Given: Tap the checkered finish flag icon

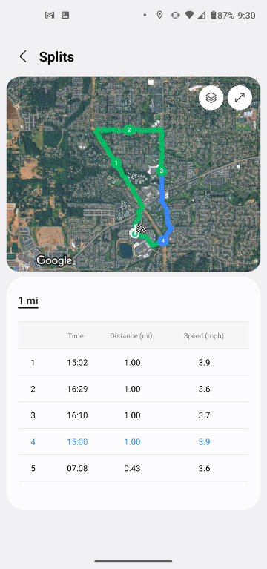Looking at the screenshot, I should click(140, 229).
